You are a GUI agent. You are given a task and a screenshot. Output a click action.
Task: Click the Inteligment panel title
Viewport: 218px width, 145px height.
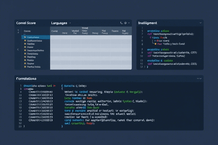[148, 23]
